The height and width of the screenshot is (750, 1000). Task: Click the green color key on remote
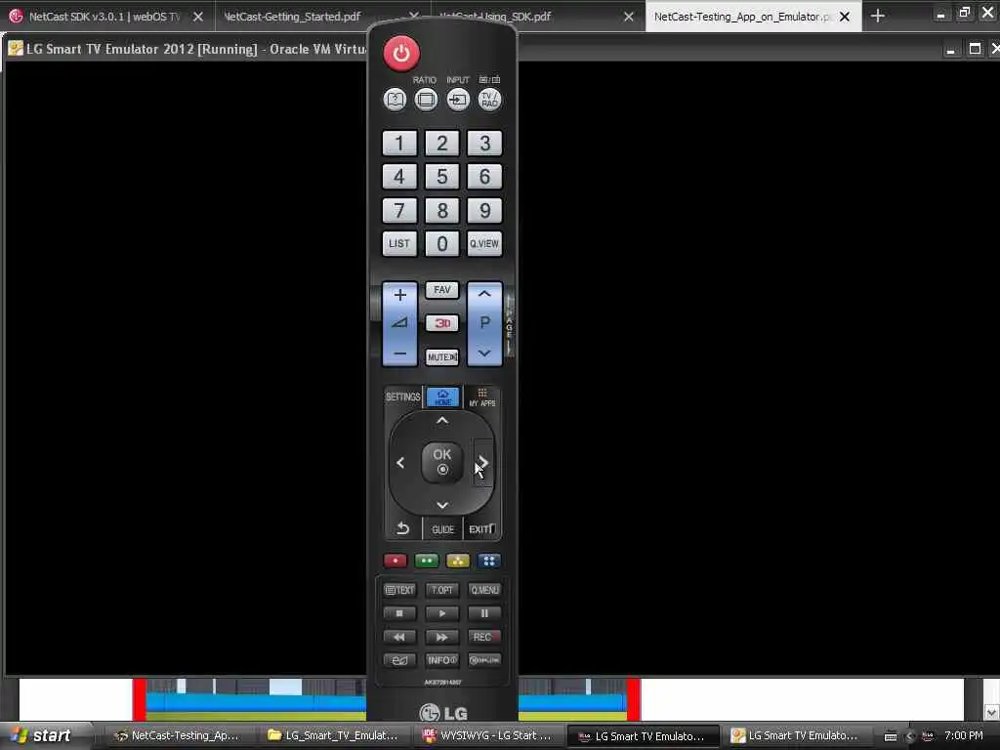[427, 561]
